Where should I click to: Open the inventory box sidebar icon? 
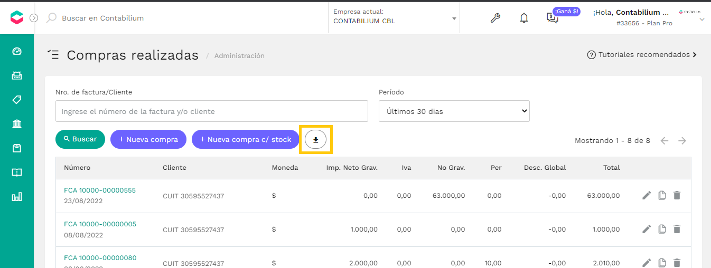pyautogui.click(x=17, y=148)
